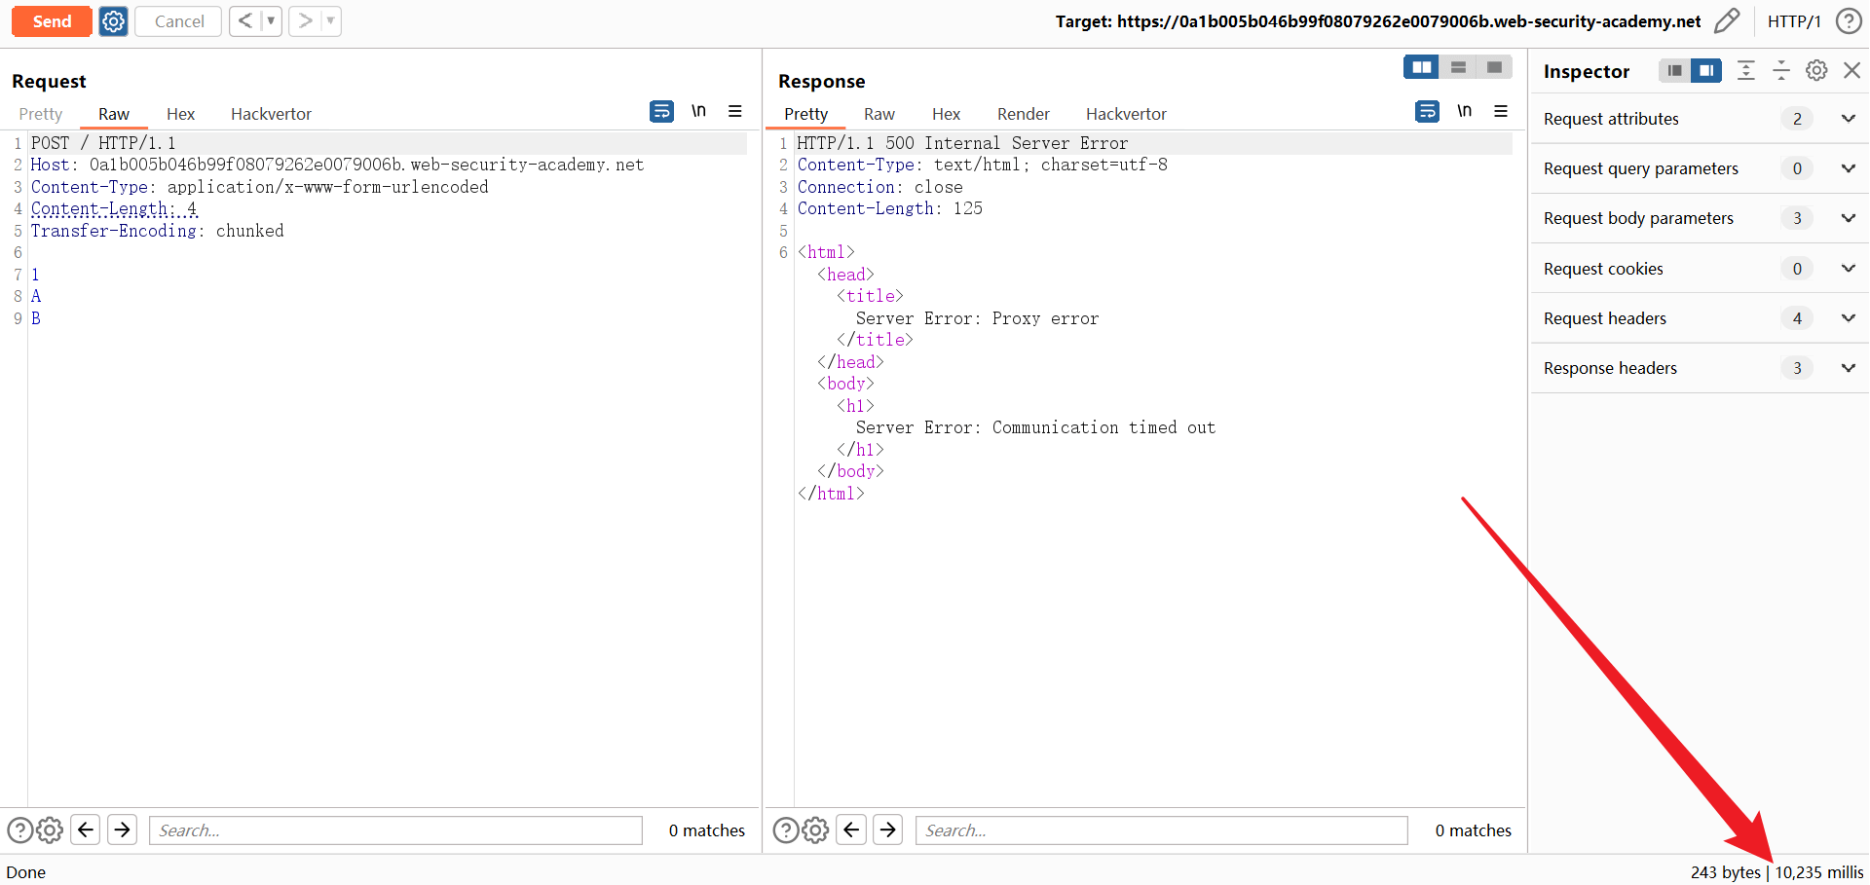Expand the Response headers section
The height and width of the screenshot is (885, 1870).
(1848, 368)
